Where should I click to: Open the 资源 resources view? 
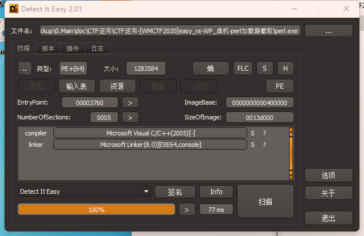click(117, 86)
